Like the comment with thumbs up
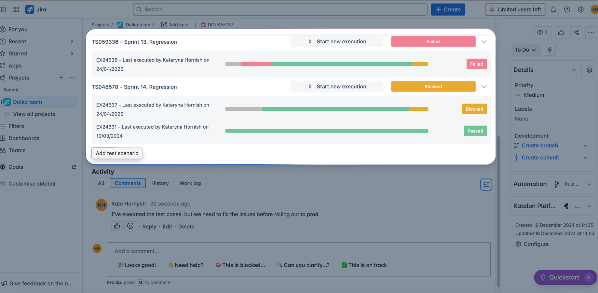Viewport: 598px width, 293px height. (x=117, y=226)
